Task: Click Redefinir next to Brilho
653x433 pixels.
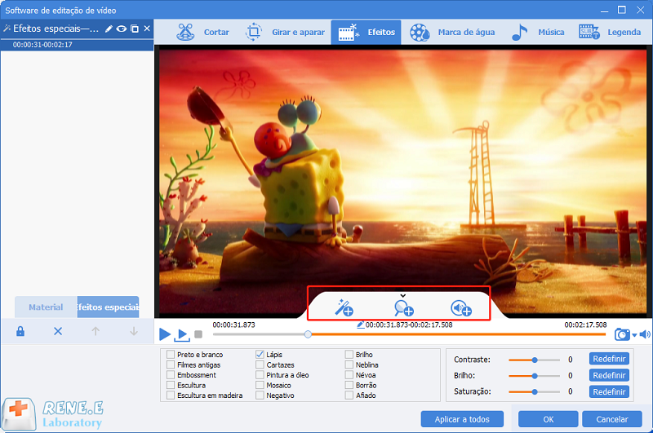Action: coord(609,375)
